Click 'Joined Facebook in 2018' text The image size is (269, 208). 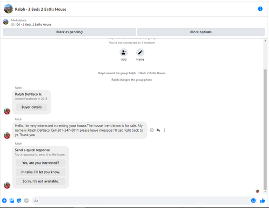coord(31,99)
